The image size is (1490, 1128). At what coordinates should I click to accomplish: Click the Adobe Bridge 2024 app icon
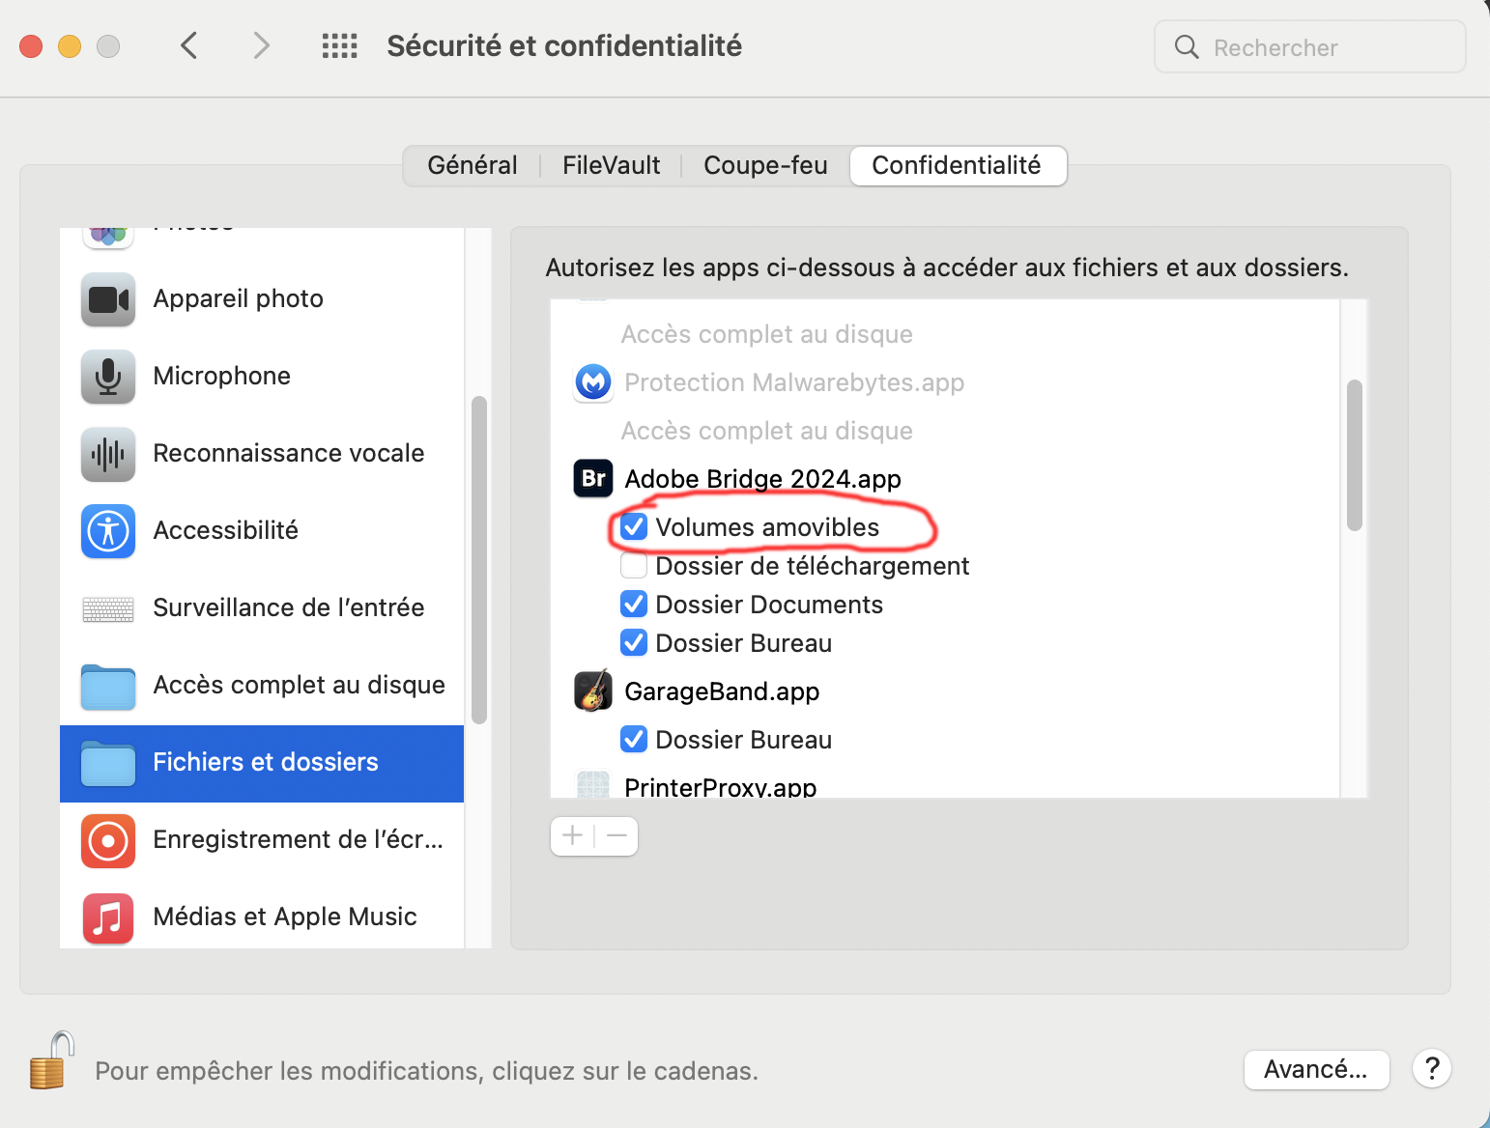(x=592, y=478)
